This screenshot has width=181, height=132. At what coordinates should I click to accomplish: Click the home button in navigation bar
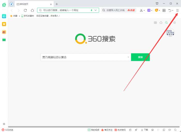click(32, 10)
